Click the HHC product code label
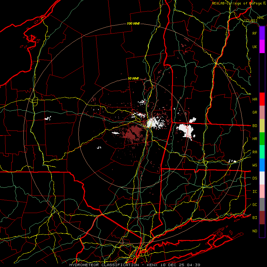The image size is (267, 267). click(x=261, y=18)
